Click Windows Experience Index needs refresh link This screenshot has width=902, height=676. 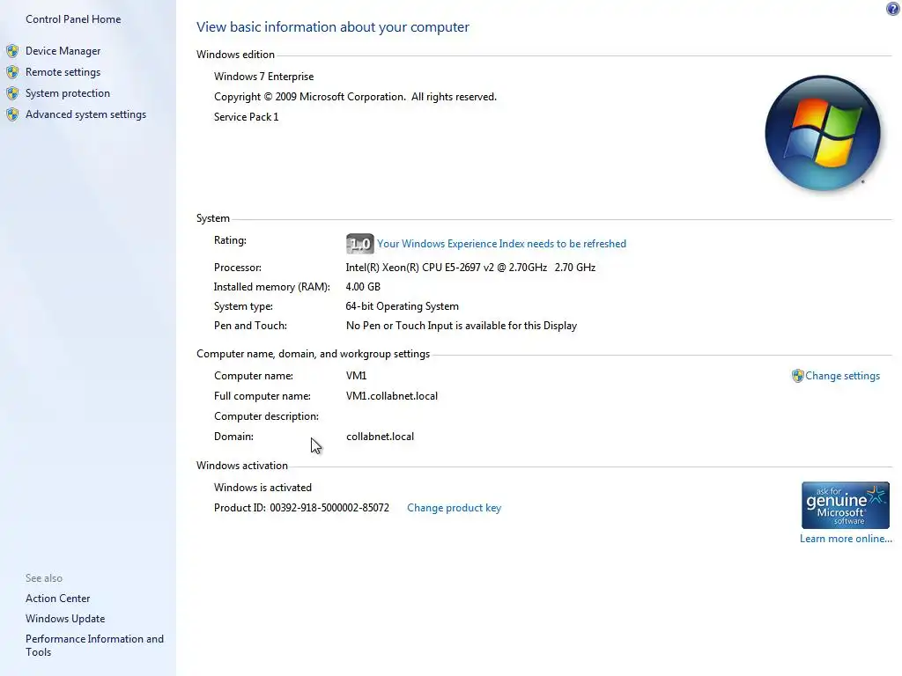click(x=501, y=244)
